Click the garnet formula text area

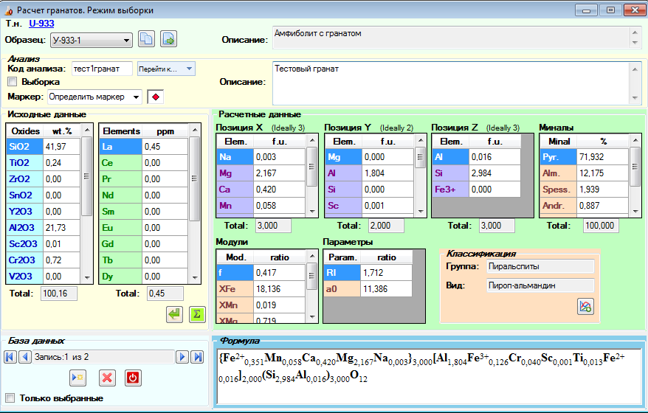429,376
